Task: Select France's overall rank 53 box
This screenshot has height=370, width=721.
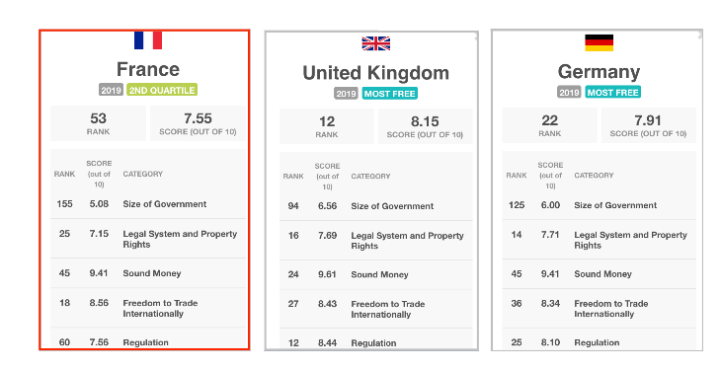Action: pos(98,123)
